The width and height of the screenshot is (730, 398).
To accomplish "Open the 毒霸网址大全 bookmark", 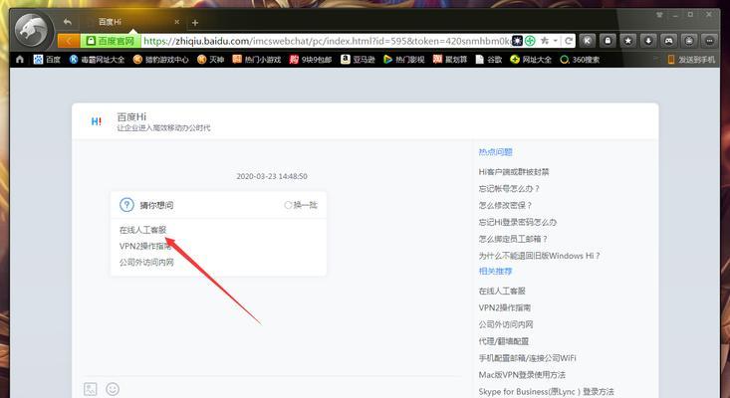I will click(x=97, y=60).
